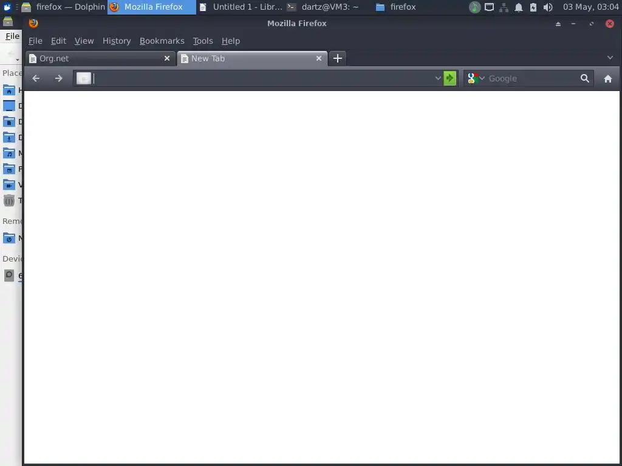This screenshot has height=466, width=622.
Task: Click inside the URL address field
Action: (262, 78)
